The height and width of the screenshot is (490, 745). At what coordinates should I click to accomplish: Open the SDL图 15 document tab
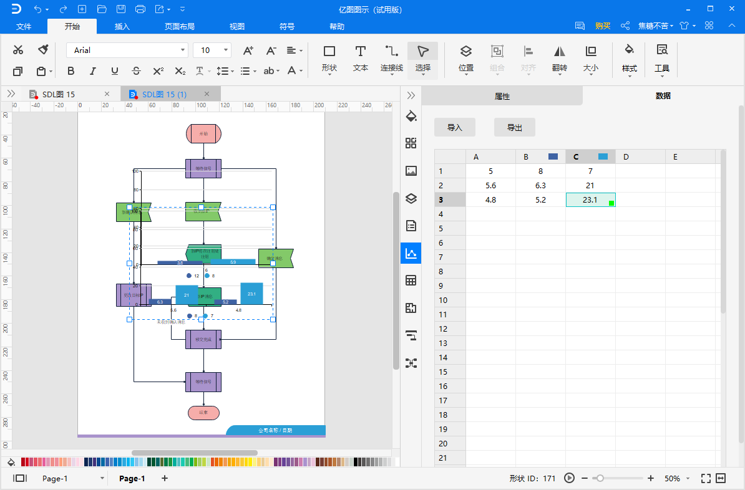tap(59, 94)
